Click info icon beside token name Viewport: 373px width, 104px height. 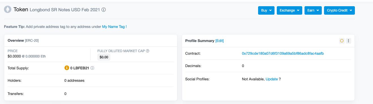(x=104, y=10)
